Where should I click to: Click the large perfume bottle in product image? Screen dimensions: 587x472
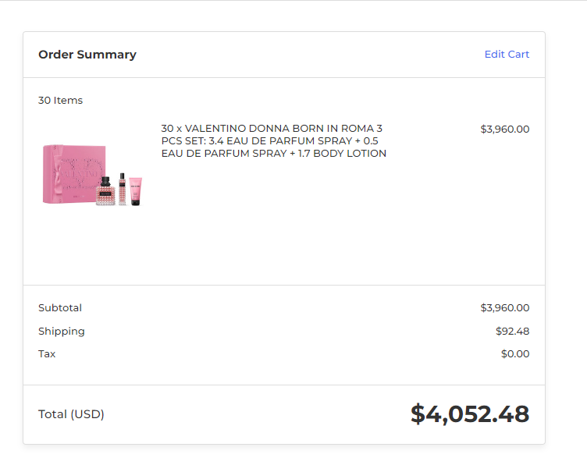tap(105, 191)
